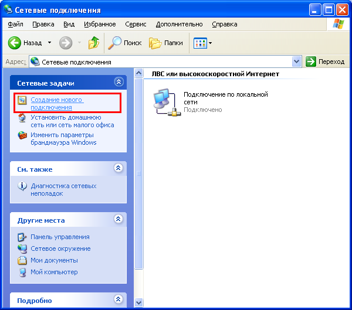Screen dimensions: 352x310
Task: Select text Подключение по локальной сети
Action: pyautogui.click(x=226, y=98)
